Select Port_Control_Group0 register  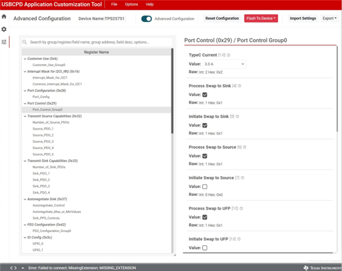pos(47,110)
